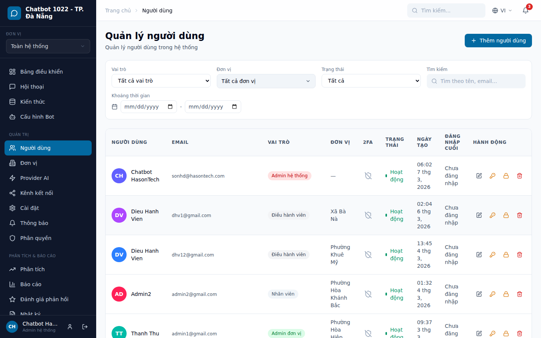This screenshot has height=338, width=541.
Task: Click 2FA shield icon for Admin2
Action: pyautogui.click(x=368, y=294)
